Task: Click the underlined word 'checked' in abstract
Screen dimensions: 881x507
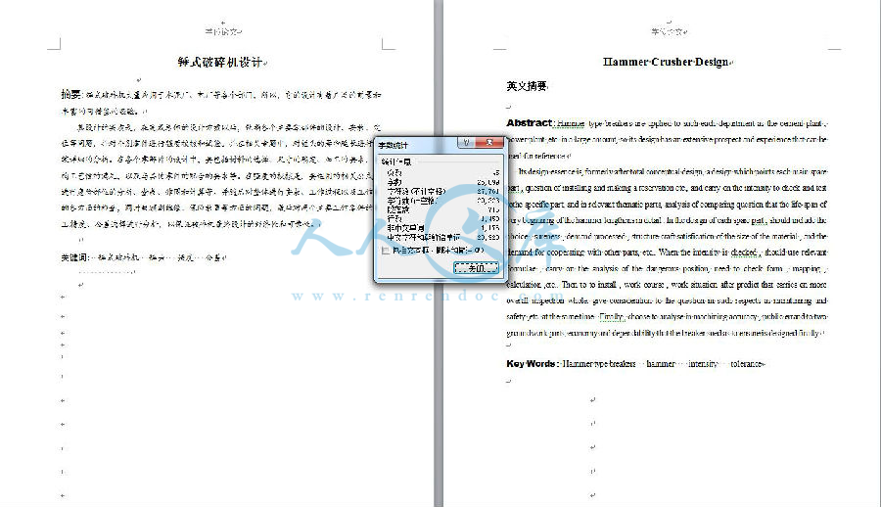Action: point(743,253)
